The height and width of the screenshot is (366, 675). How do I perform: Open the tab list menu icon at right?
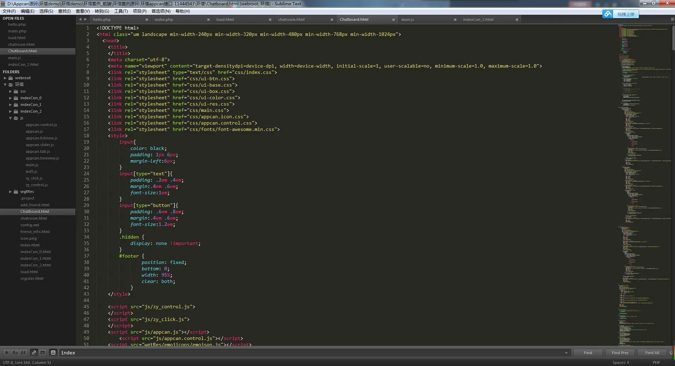[x=672, y=19]
